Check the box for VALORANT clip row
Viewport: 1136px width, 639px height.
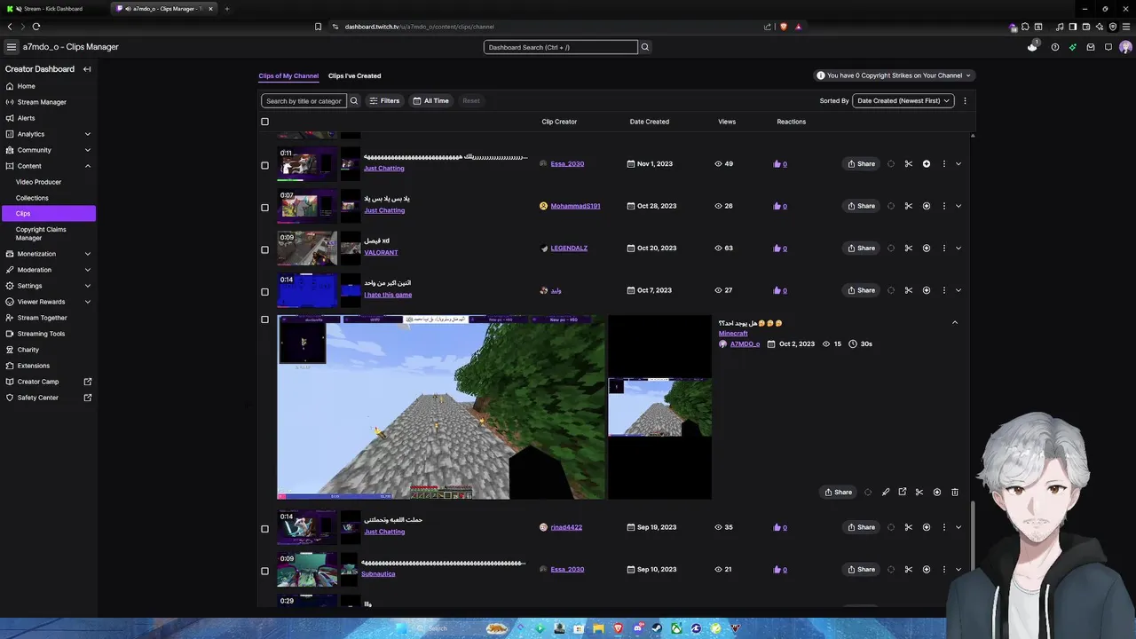click(x=264, y=249)
